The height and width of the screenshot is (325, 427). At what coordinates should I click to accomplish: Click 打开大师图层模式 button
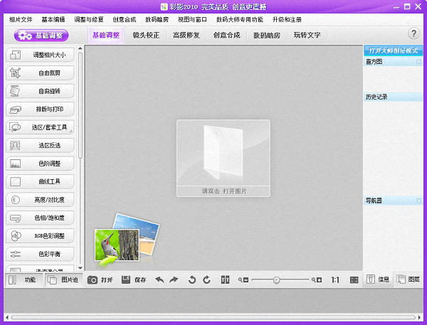coord(394,50)
